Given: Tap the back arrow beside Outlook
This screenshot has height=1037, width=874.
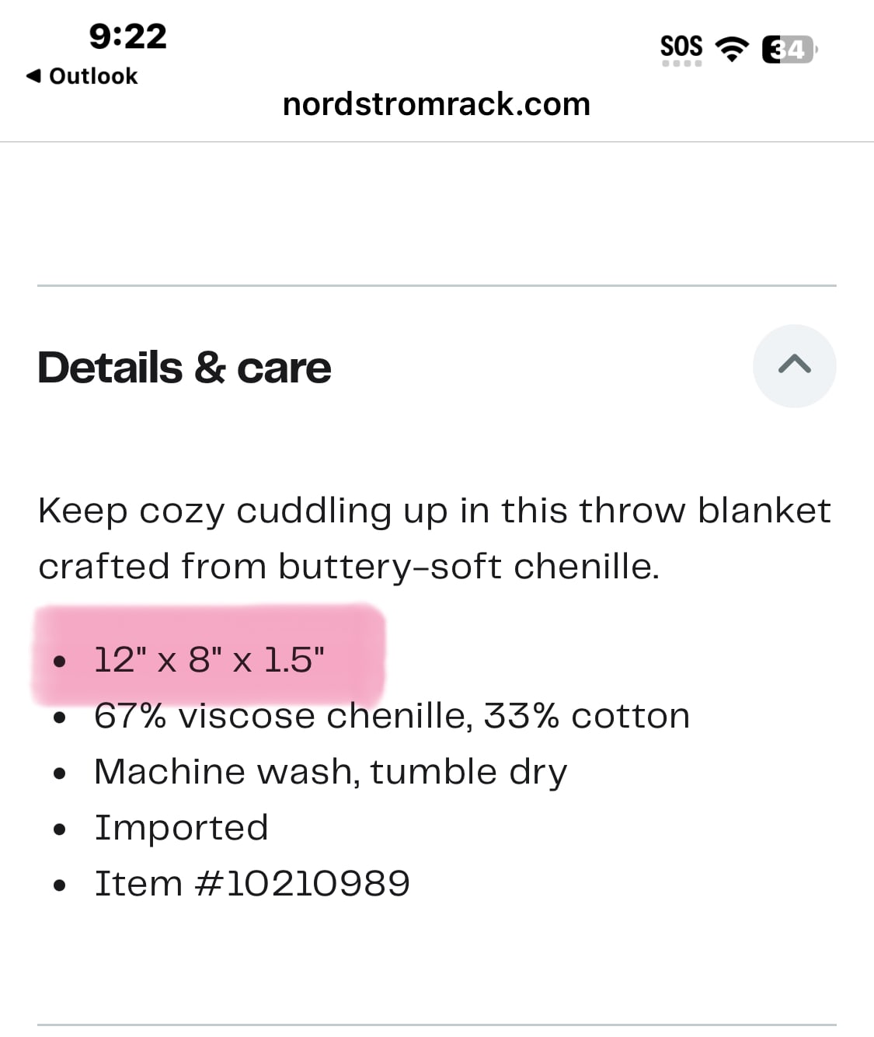Looking at the screenshot, I should coord(33,76).
